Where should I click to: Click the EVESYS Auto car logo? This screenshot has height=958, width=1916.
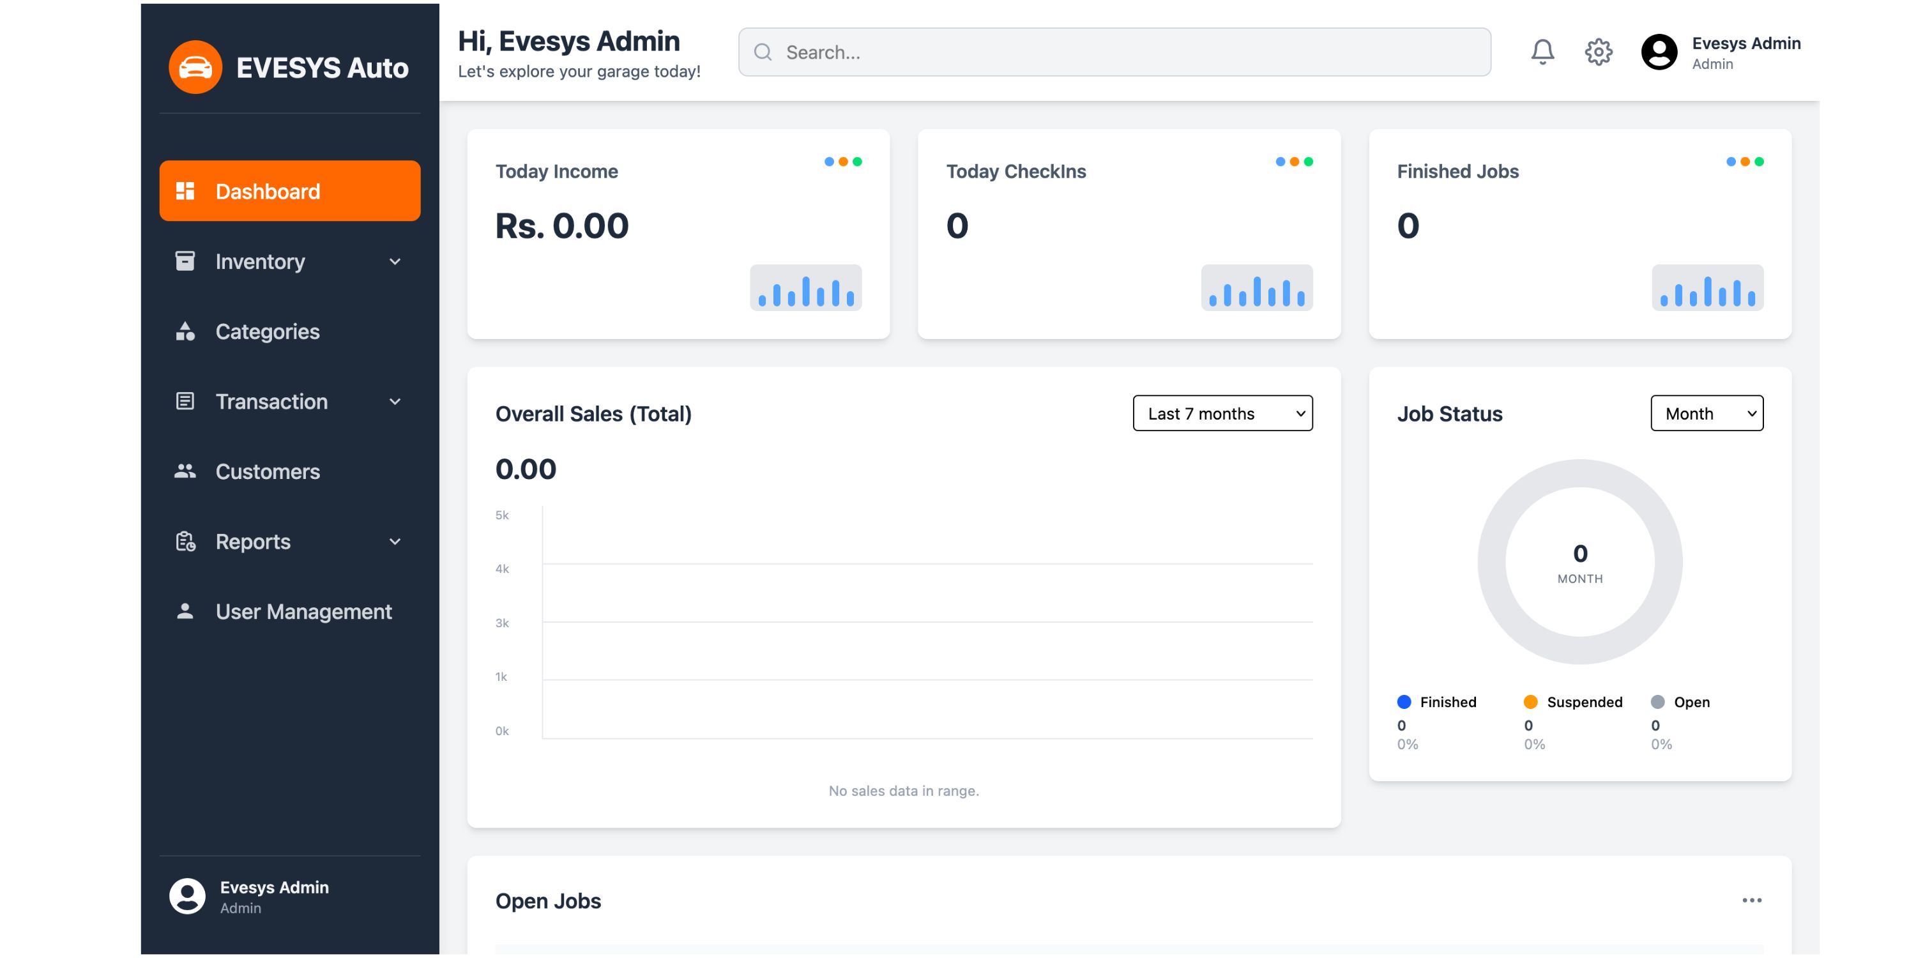click(x=195, y=68)
